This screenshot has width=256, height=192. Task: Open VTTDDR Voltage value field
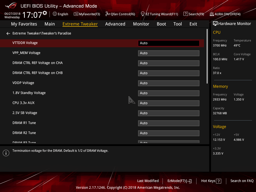(x=169, y=43)
